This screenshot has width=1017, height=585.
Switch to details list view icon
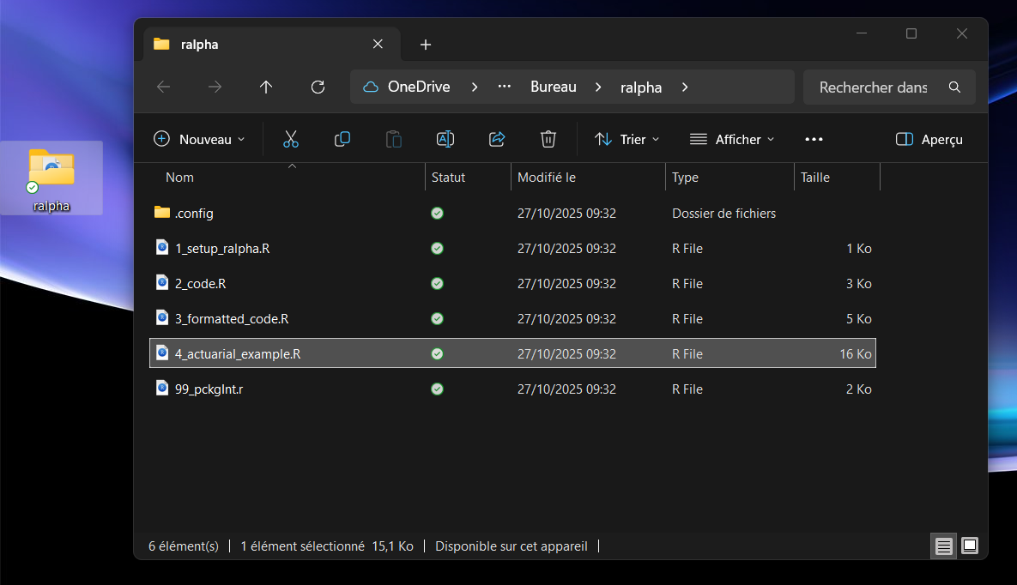[944, 546]
